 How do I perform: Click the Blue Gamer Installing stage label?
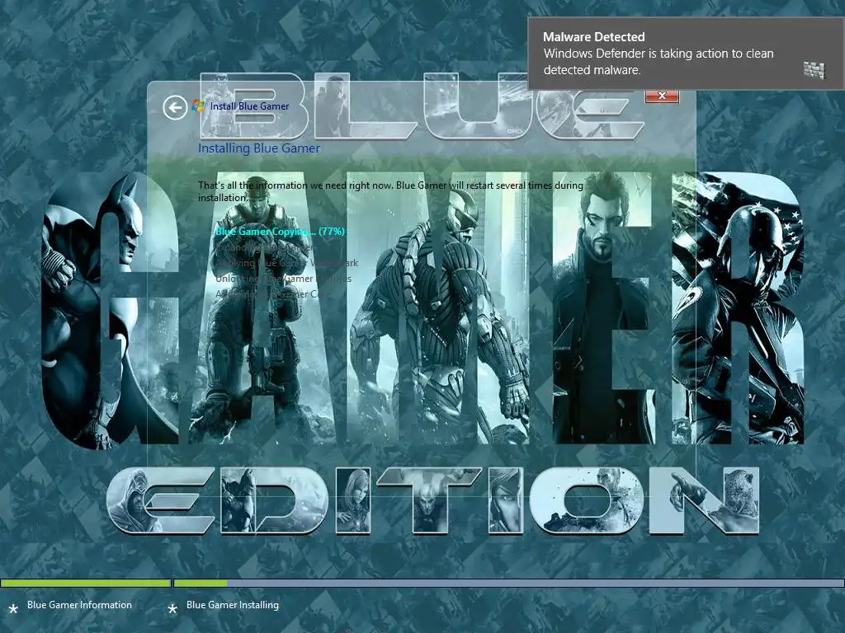pyautogui.click(x=233, y=605)
